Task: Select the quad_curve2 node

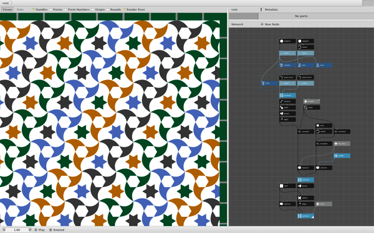Action: [306, 77]
